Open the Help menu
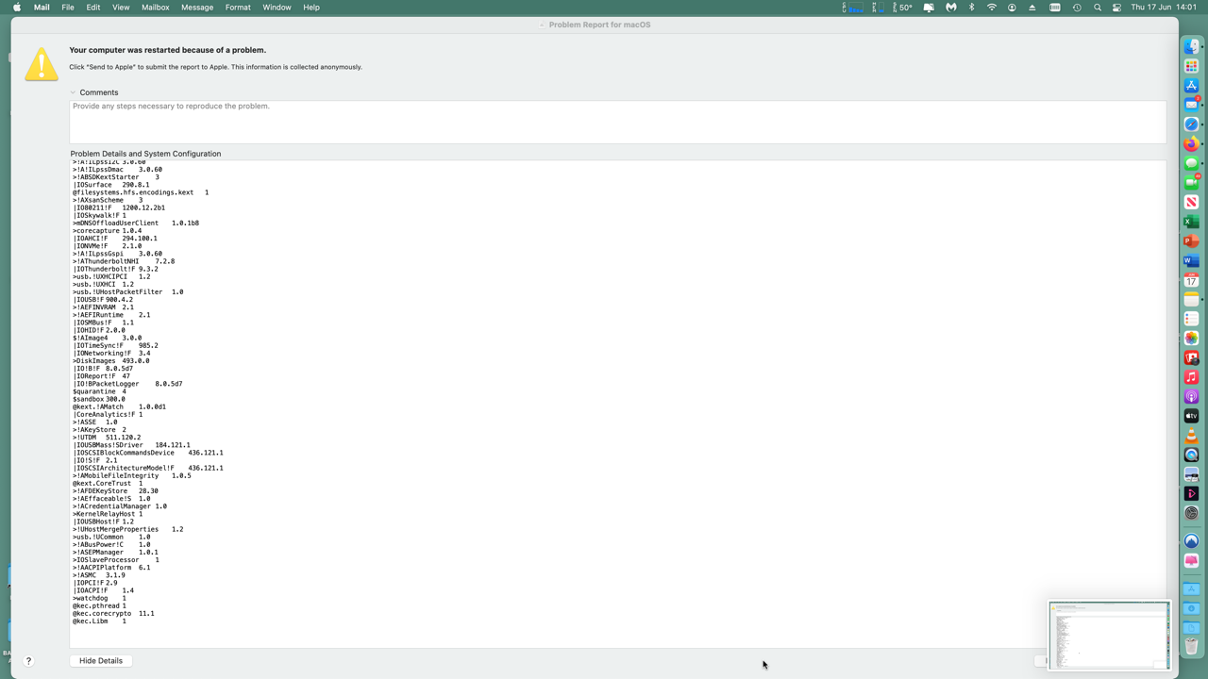This screenshot has width=1208, height=679. [311, 8]
